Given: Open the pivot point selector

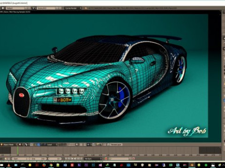Looking at the screenshot, I should coord(27,145).
